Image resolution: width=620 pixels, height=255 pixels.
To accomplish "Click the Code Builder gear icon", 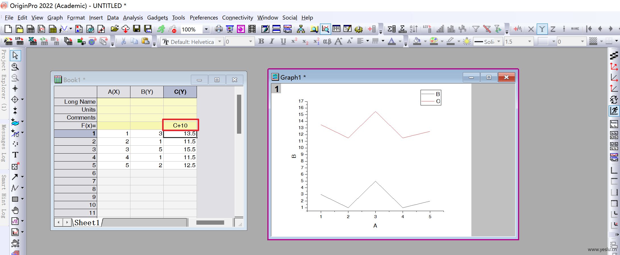I will pyautogui.click(x=359, y=29).
